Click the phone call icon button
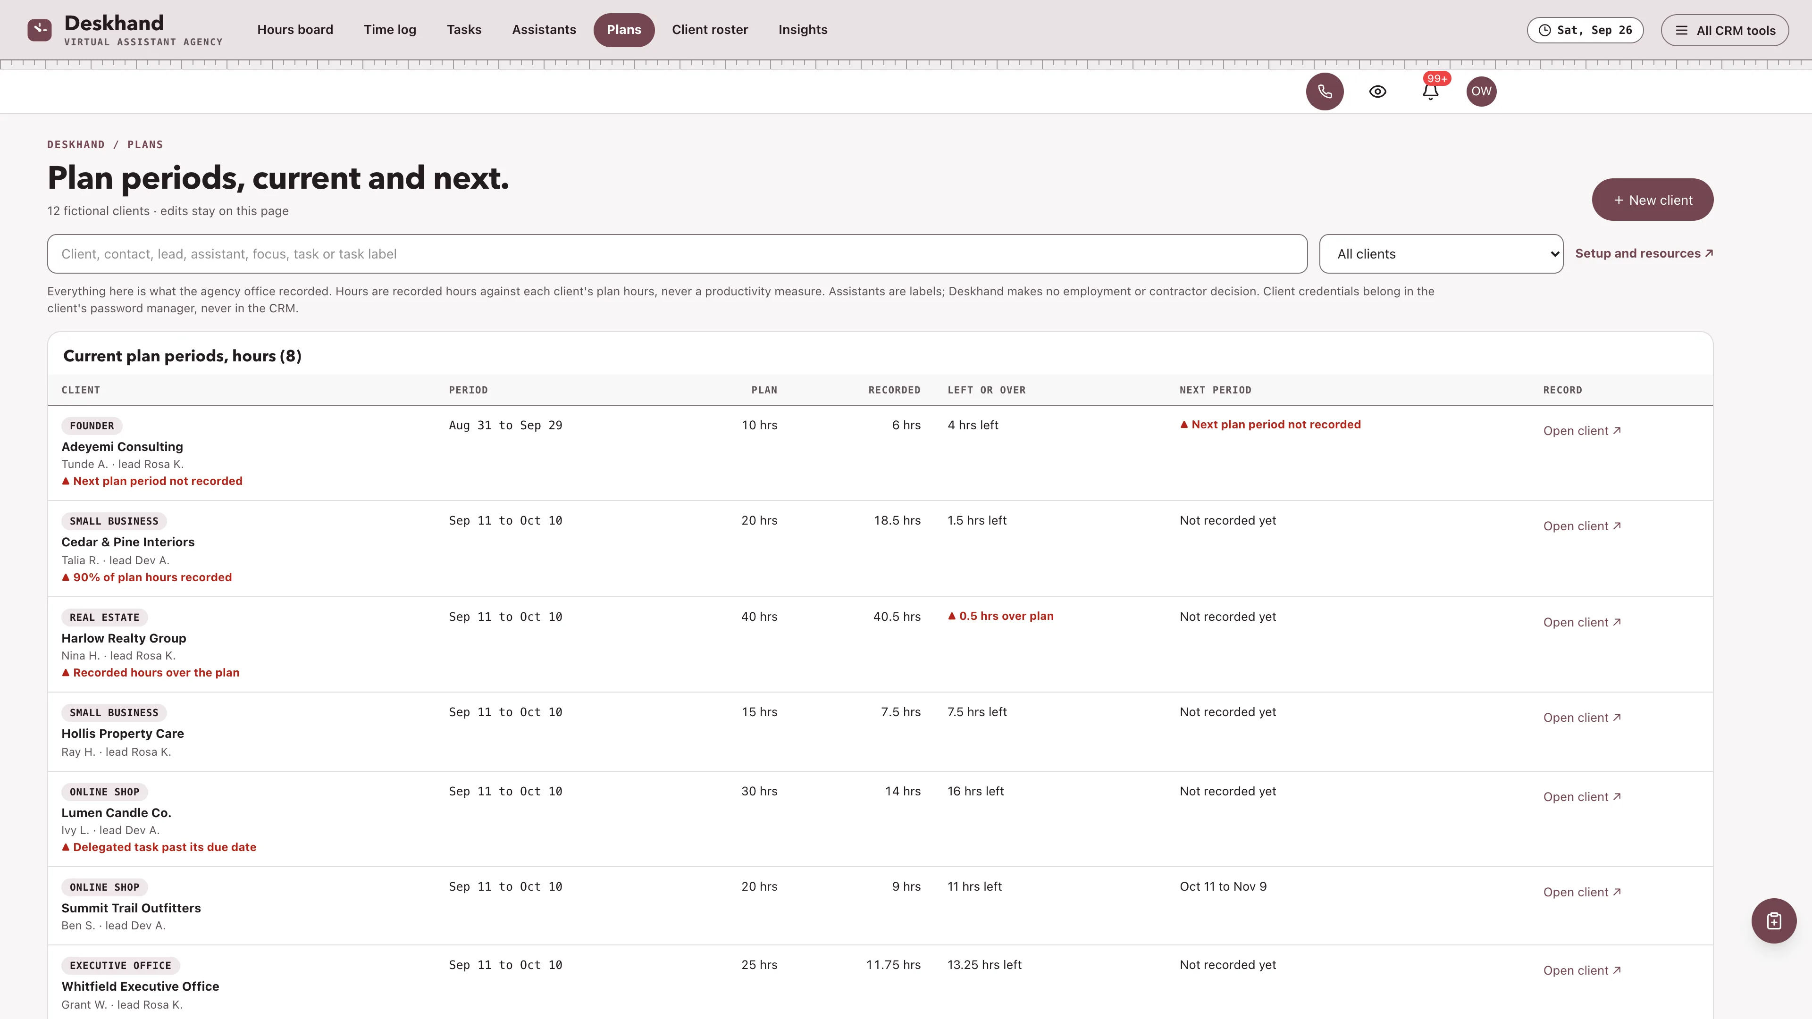The height and width of the screenshot is (1019, 1812). pyautogui.click(x=1325, y=92)
